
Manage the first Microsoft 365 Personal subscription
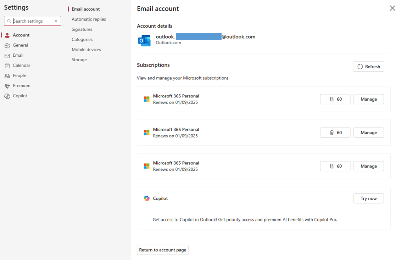click(368, 99)
